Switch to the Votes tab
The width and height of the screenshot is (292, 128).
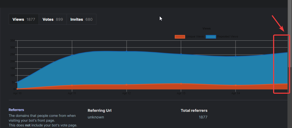[53, 19]
